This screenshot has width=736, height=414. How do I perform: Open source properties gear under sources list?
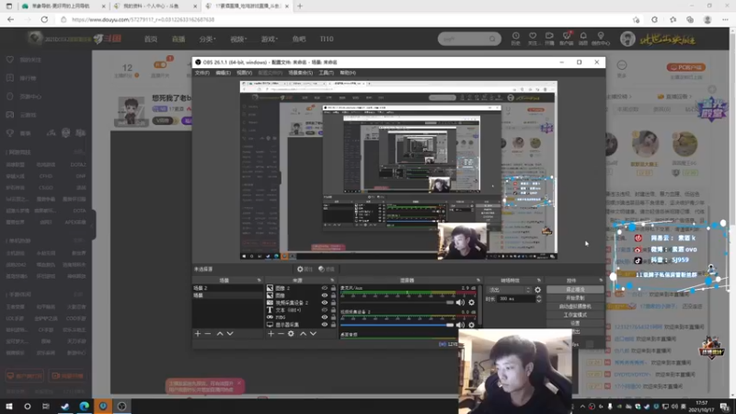[x=291, y=333]
